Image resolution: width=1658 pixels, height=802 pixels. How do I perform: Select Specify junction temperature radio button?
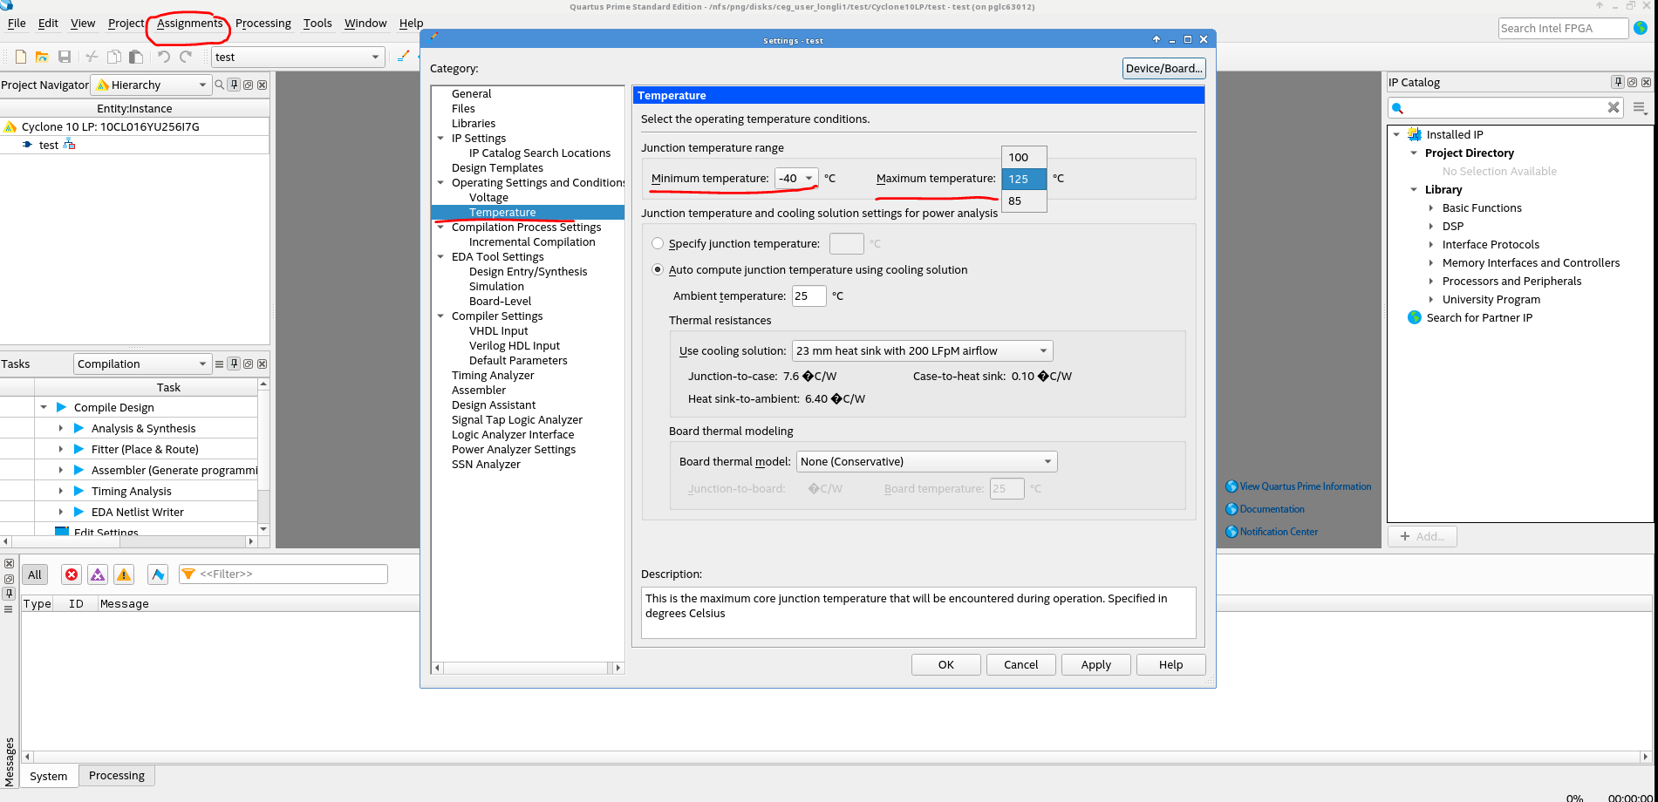tap(658, 244)
